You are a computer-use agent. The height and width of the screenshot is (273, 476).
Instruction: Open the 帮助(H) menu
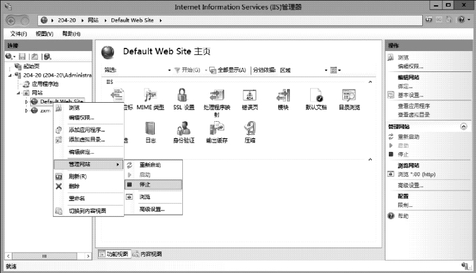(71, 33)
